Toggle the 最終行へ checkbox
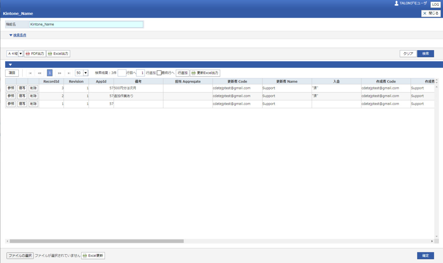The height and width of the screenshot is (263, 443). [159, 73]
